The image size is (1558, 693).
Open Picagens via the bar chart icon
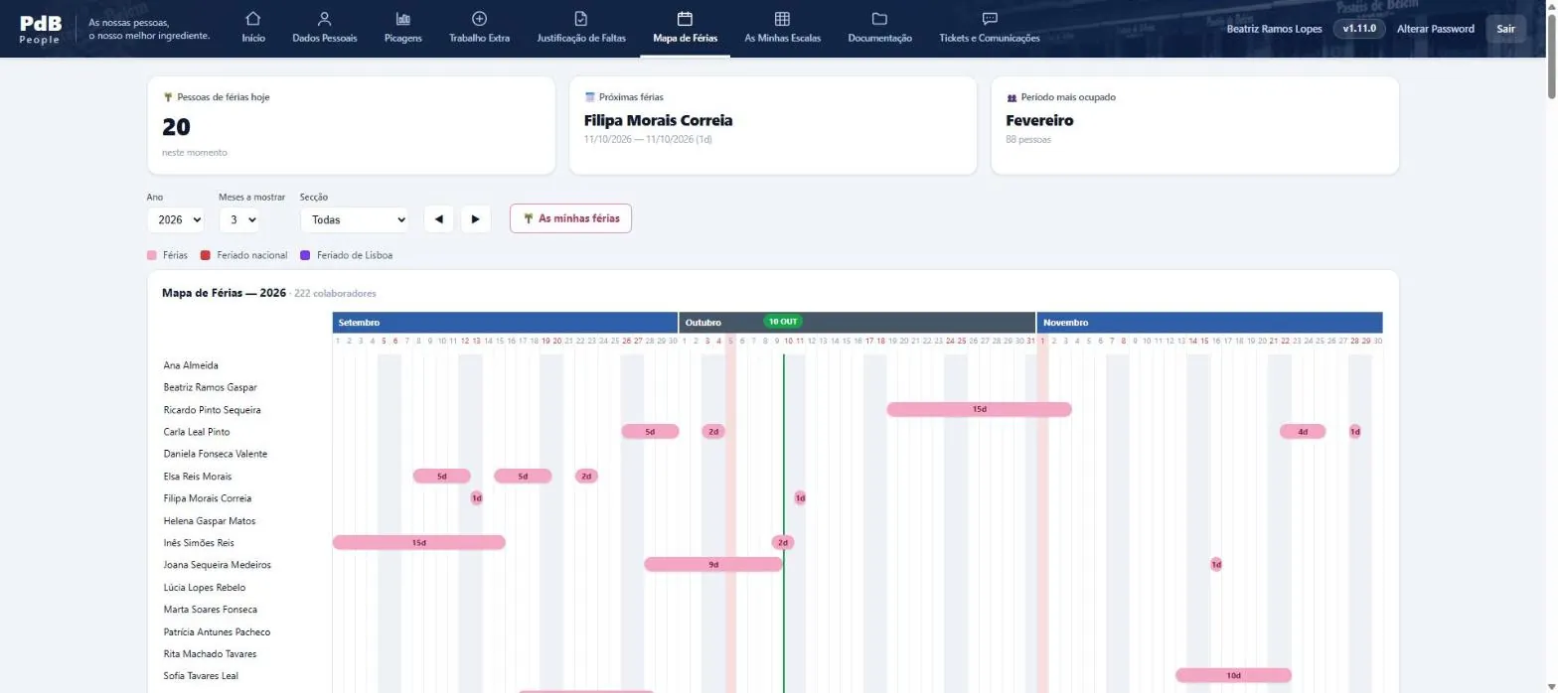click(403, 18)
